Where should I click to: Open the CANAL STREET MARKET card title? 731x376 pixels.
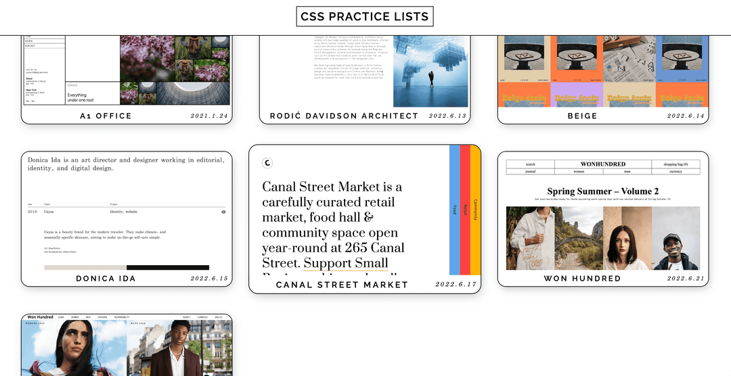[342, 285]
